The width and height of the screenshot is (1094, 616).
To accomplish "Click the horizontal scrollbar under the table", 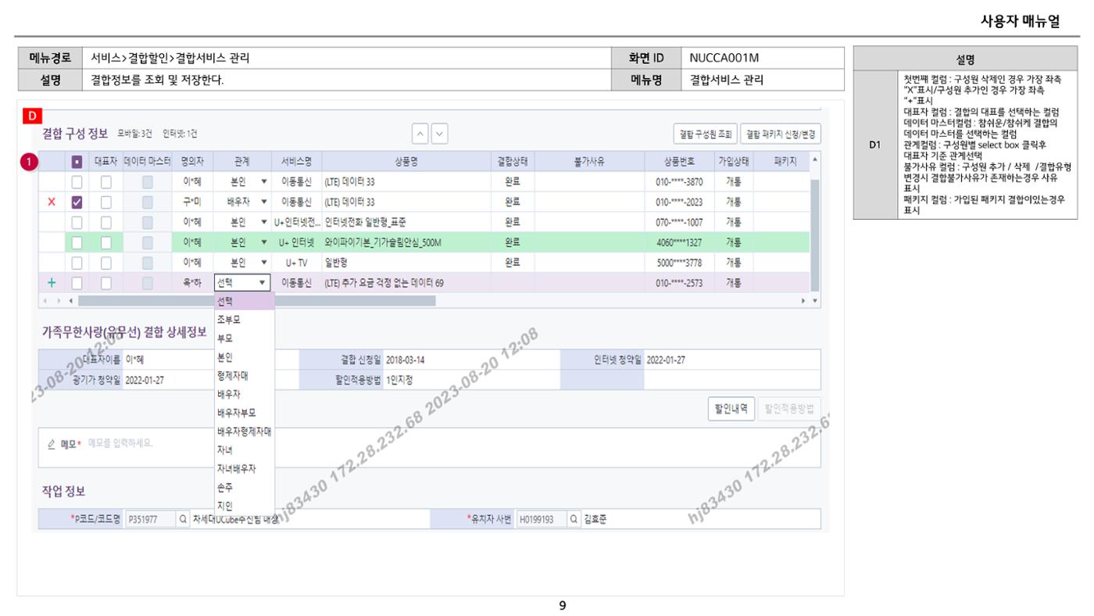I will (x=256, y=301).
